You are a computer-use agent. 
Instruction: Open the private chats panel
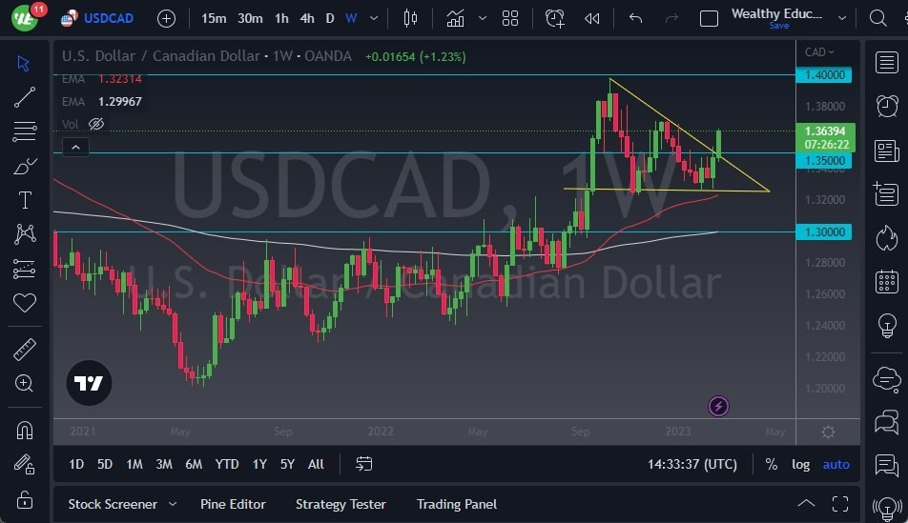click(887, 422)
